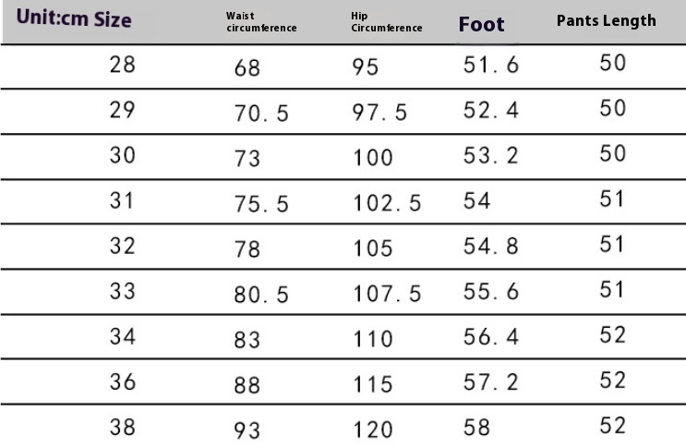This screenshot has height=447, width=686.
Task: Click size 31 in the size column
Action: pos(122,200)
